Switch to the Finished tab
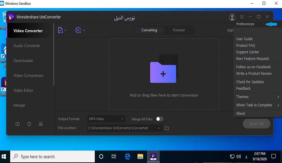The height and width of the screenshot is (163, 282). click(x=179, y=30)
